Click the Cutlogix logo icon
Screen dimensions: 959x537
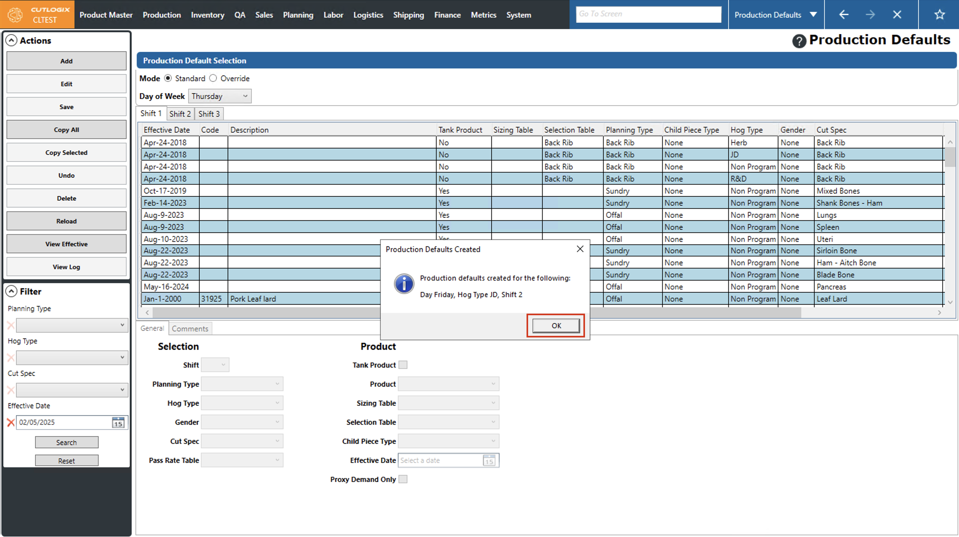(16, 15)
